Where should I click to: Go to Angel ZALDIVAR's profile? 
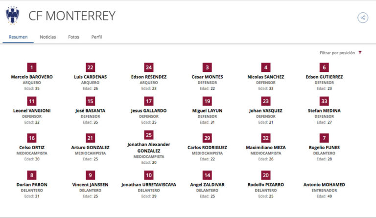click(x=207, y=184)
